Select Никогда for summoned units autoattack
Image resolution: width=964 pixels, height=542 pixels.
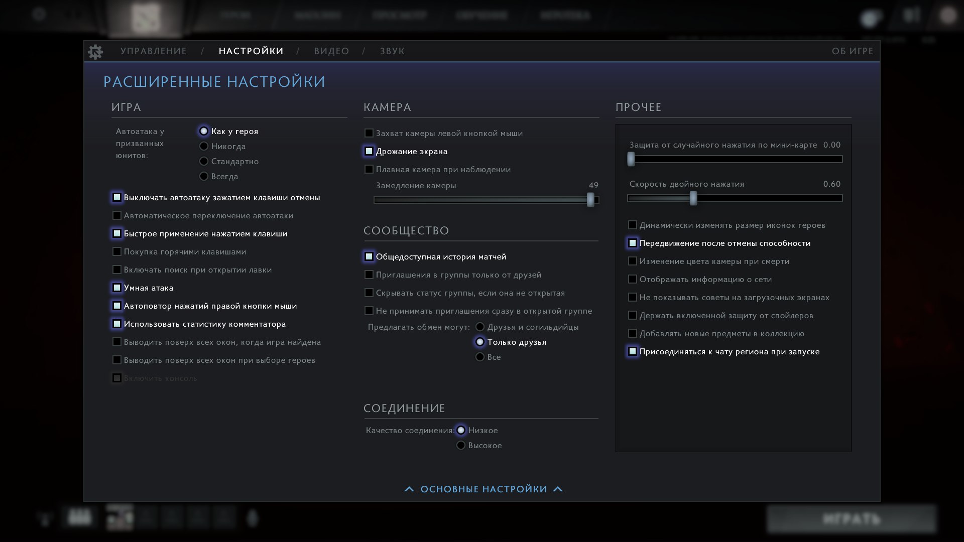pyautogui.click(x=204, y=147)
